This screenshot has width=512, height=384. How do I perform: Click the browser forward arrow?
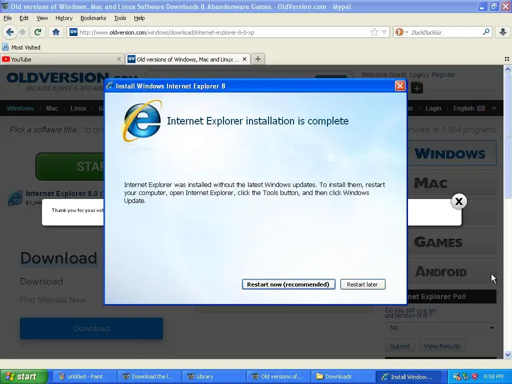coord(22,32)
